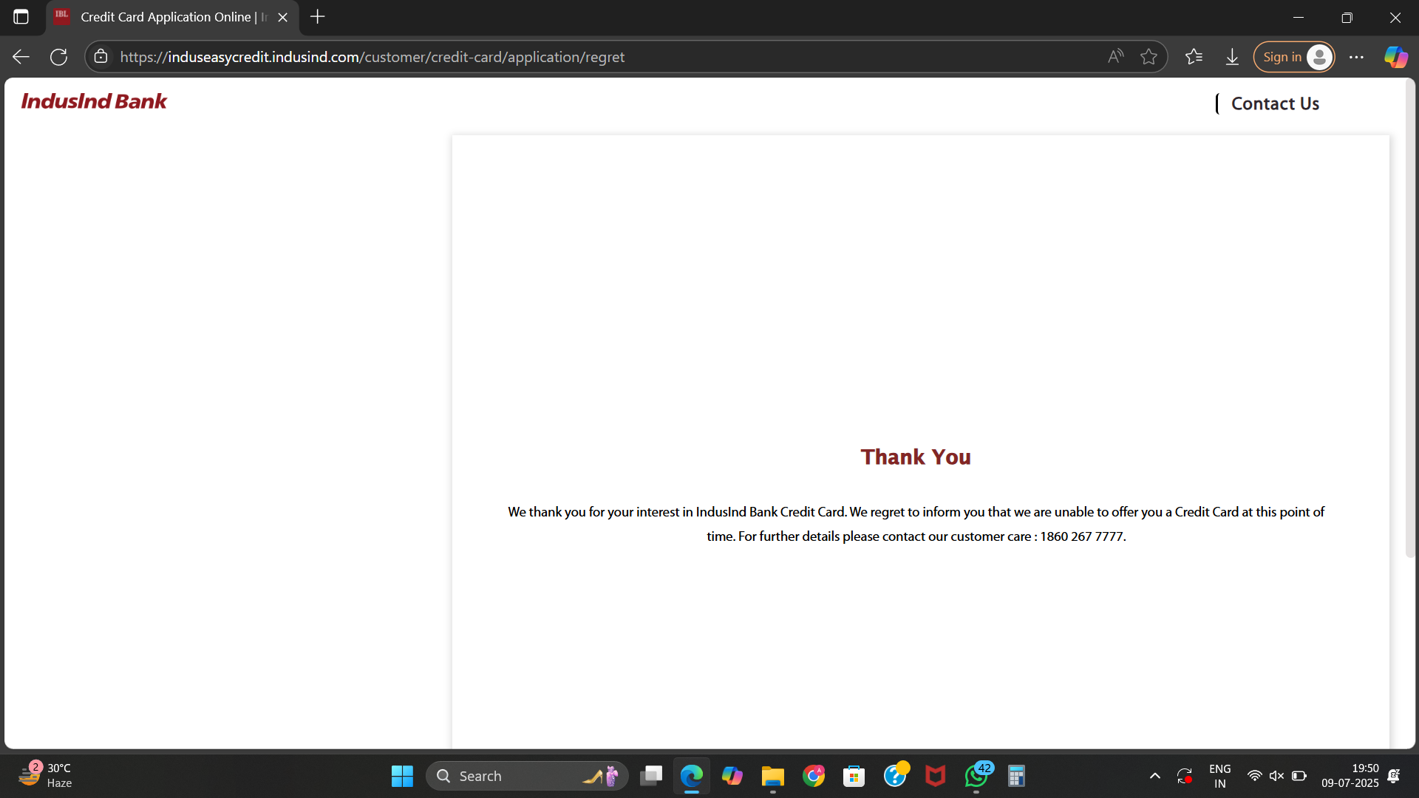Show hidden system tray icons
Image resolution: width=1419 pixels, height=798 pixels.
coord(1154,776)
